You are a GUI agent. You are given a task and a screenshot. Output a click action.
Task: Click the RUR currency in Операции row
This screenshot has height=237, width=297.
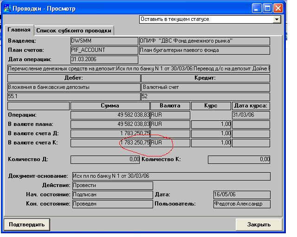pyautogui.click(x=170, y=115)
